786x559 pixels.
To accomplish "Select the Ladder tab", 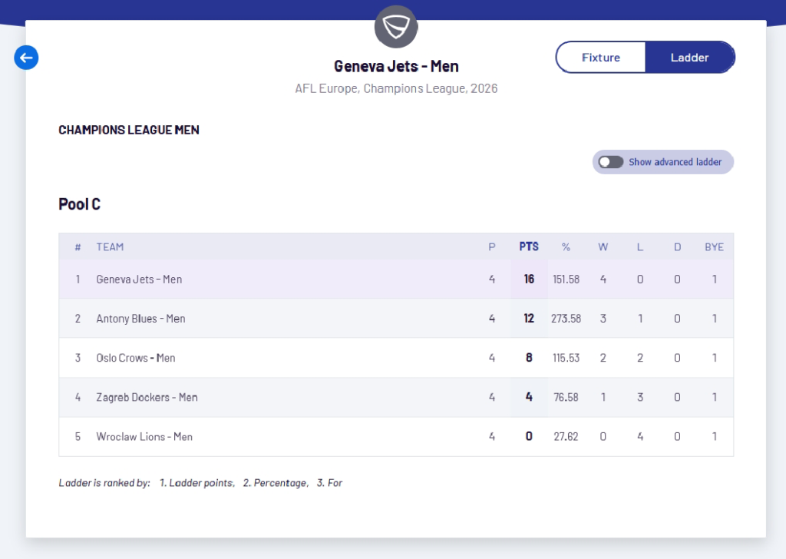I will pyautogui.click(x=689, y=58).
